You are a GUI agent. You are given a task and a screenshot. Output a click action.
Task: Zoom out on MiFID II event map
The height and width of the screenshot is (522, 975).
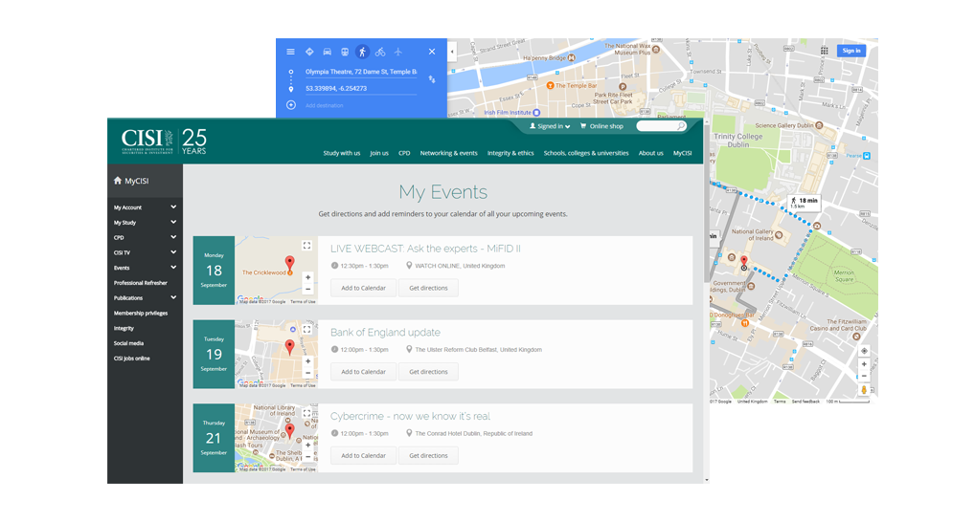pyautogui.click(x=307, y=290)
